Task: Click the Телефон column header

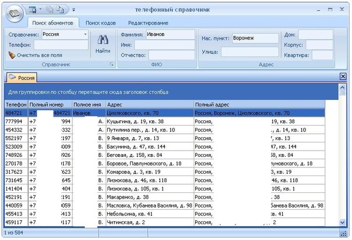Action: [x=16, y=105]
